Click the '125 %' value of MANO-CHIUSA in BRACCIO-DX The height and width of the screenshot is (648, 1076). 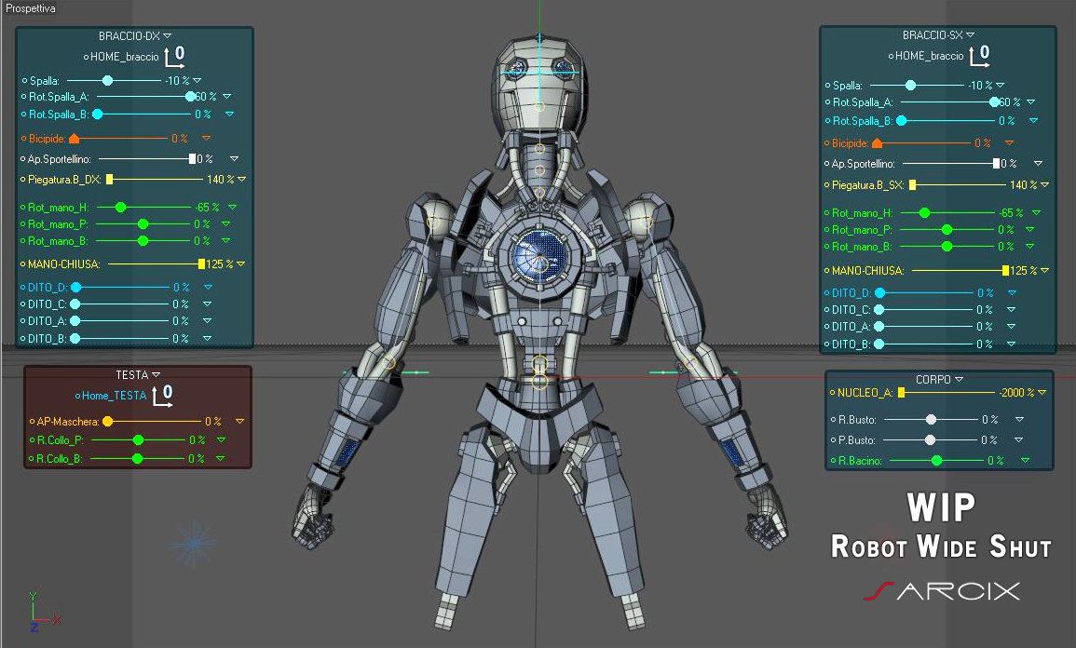(220, 264)
